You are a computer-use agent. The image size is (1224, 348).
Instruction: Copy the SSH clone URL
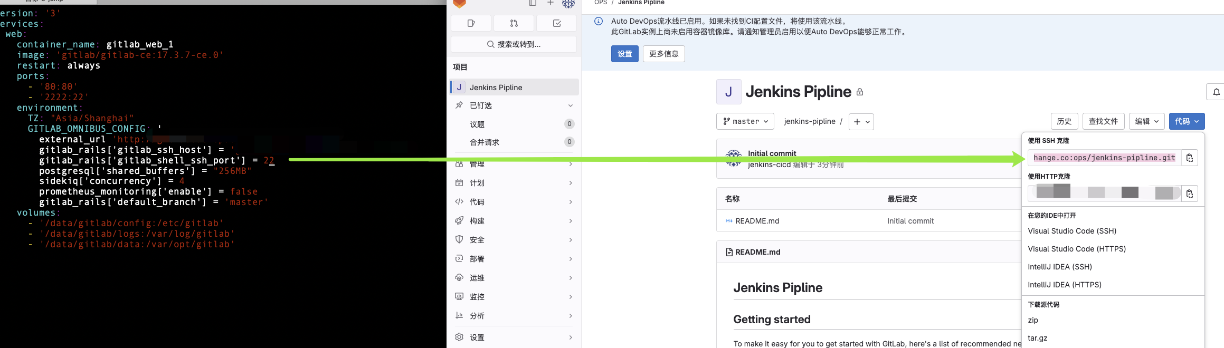[1190, 158]
